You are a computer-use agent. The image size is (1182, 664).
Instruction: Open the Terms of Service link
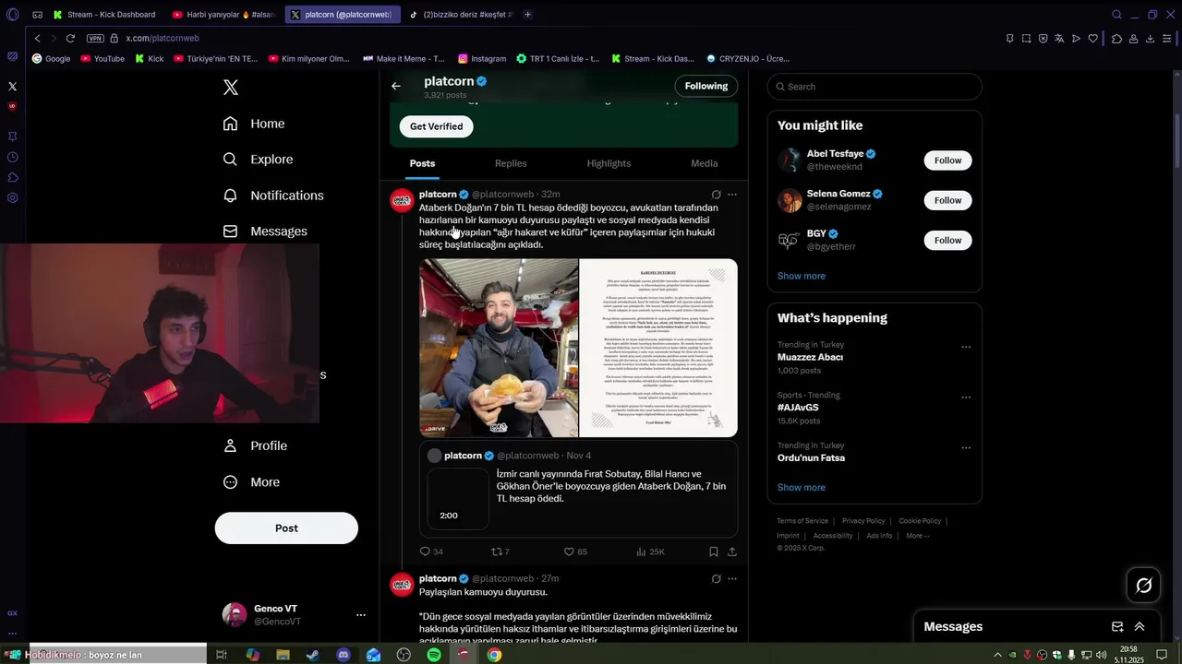coord(802,521)
